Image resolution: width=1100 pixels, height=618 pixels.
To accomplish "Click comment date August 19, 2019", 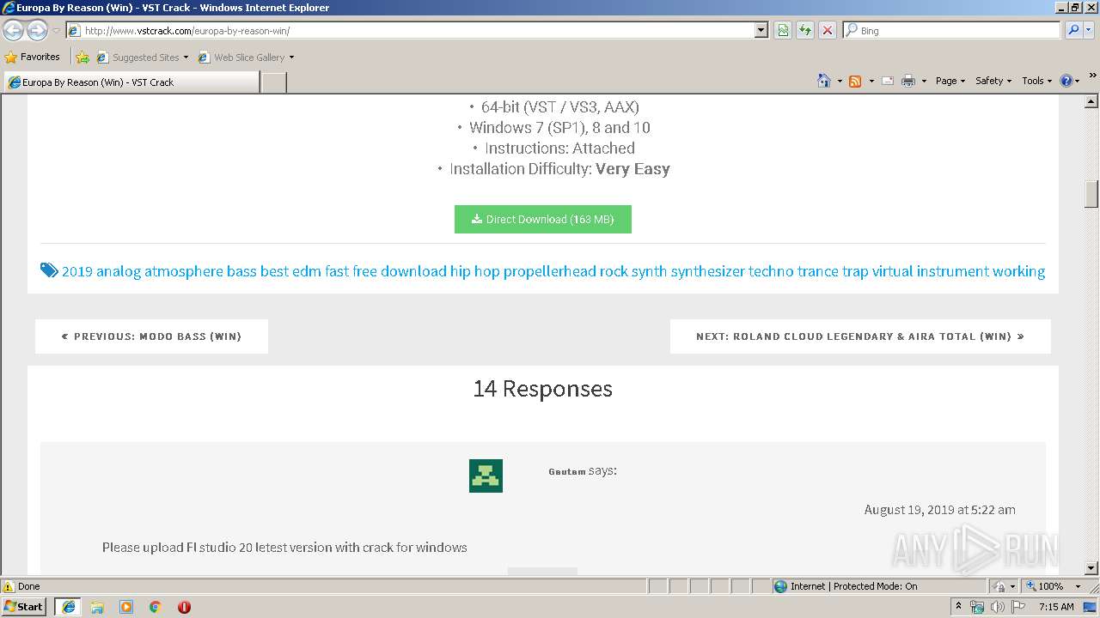I will coord(940,510).
